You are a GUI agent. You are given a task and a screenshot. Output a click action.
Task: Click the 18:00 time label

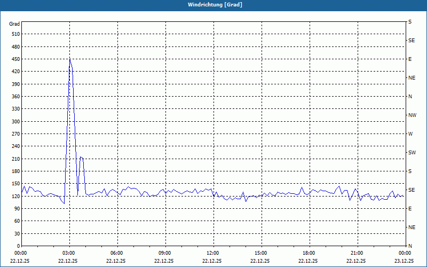point(310,253)
